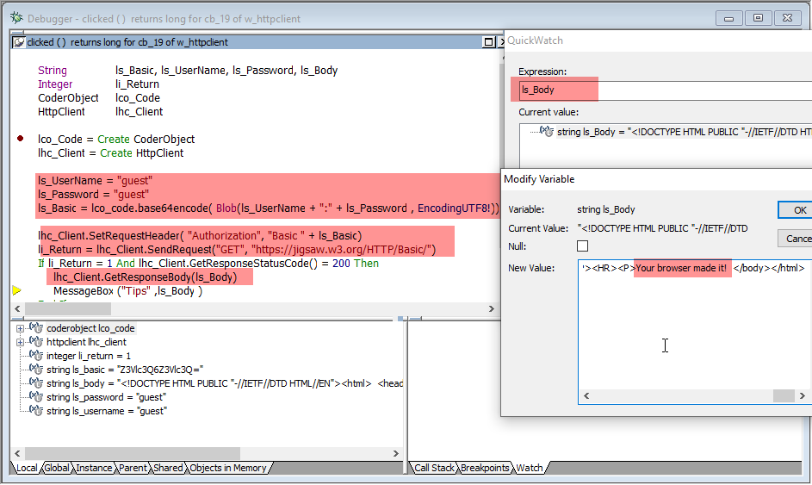Click the variable icon next to ls_basic

point(36,370)
